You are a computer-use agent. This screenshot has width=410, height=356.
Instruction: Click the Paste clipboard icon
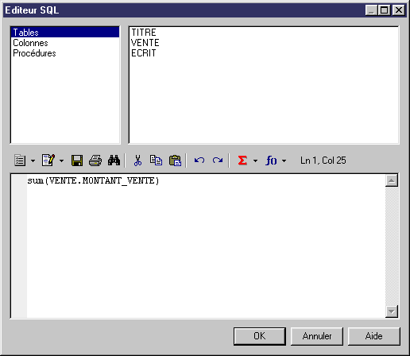pos(175,161)
